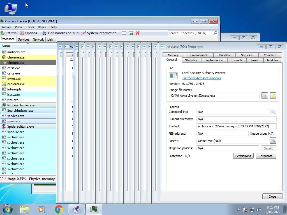Select lsm.exe in the process list

(28, 100)
